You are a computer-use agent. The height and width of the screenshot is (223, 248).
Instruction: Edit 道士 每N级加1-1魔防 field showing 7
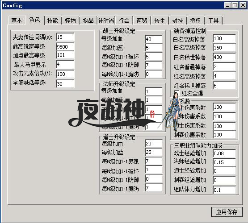click(x=154, y=188)
